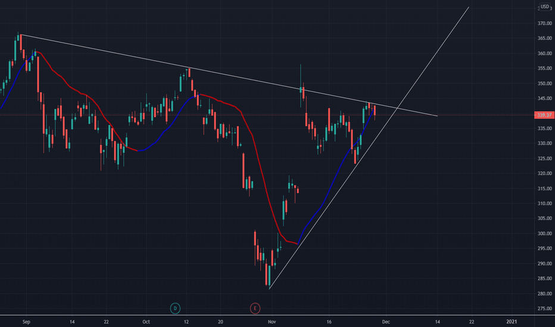
Task: Select the ascending white trend line
Action: 368,149
